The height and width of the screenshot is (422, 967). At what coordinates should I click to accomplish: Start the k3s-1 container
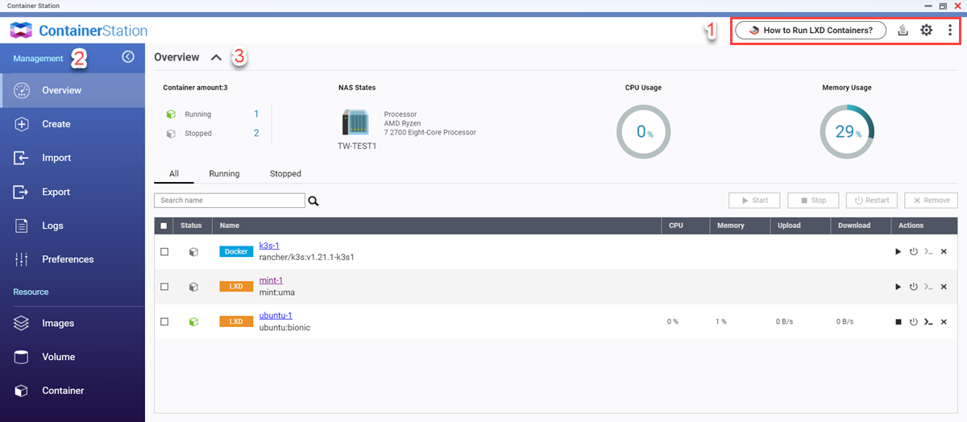[899, 252]
